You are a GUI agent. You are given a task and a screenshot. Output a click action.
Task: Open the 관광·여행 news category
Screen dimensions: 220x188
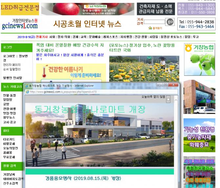click(10, 109)
